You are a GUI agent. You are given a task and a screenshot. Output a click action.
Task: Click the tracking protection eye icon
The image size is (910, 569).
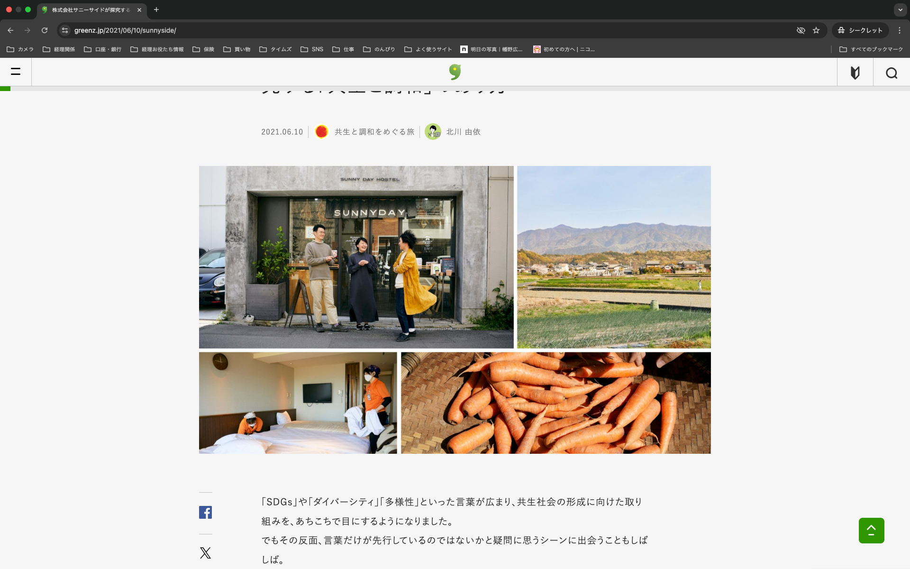801,30
